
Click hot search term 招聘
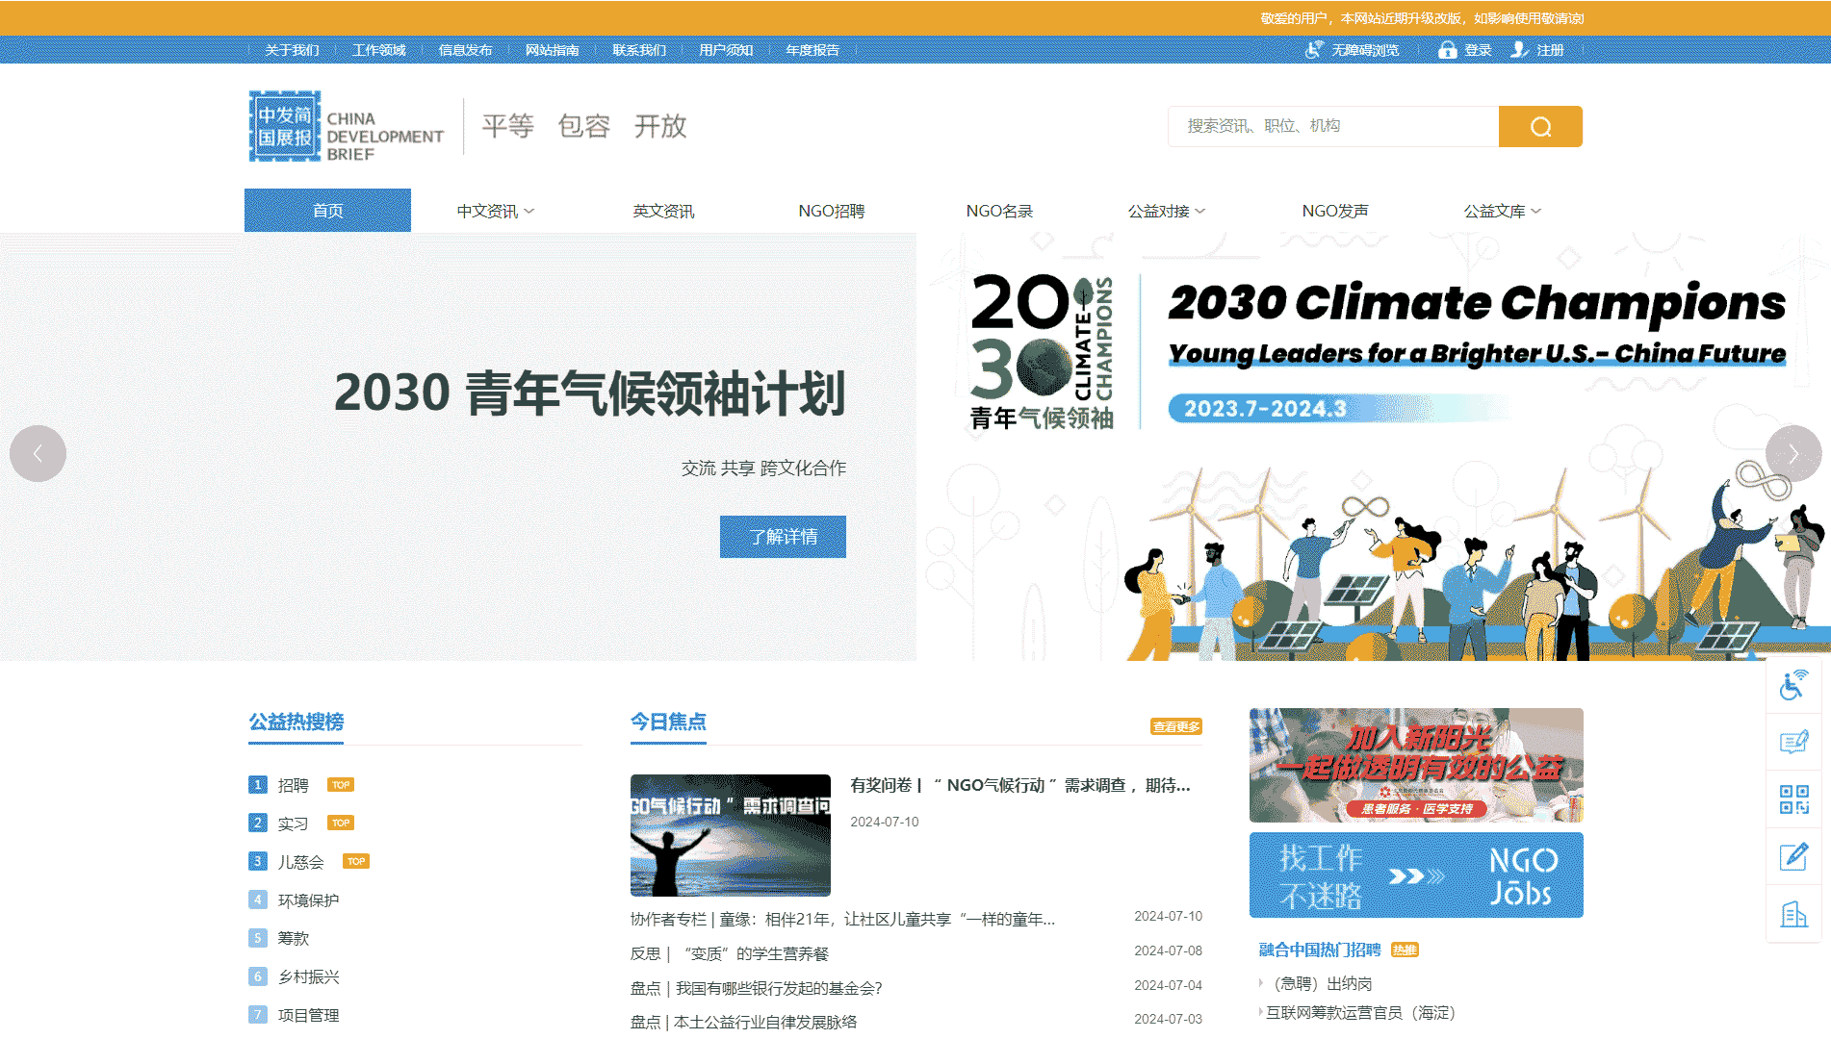point(294,785)
